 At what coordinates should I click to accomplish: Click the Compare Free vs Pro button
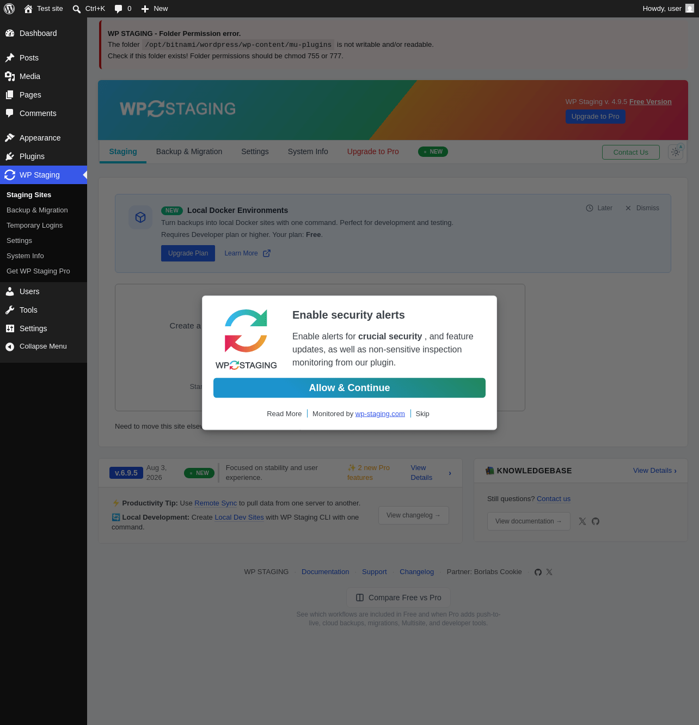tap(398, 598)
